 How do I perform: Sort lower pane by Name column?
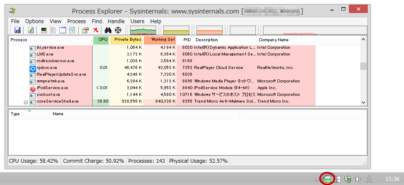(x=145, y=114)
